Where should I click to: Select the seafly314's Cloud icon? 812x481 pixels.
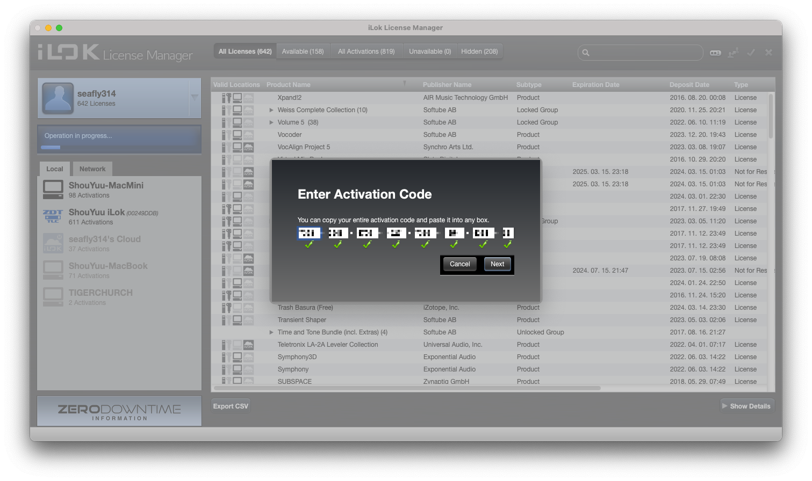(x=53, y=243)
